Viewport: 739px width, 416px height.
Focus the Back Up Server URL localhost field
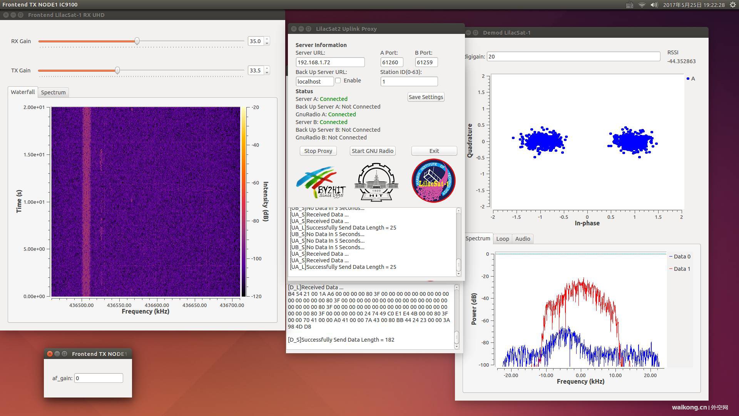pos(315,82)
